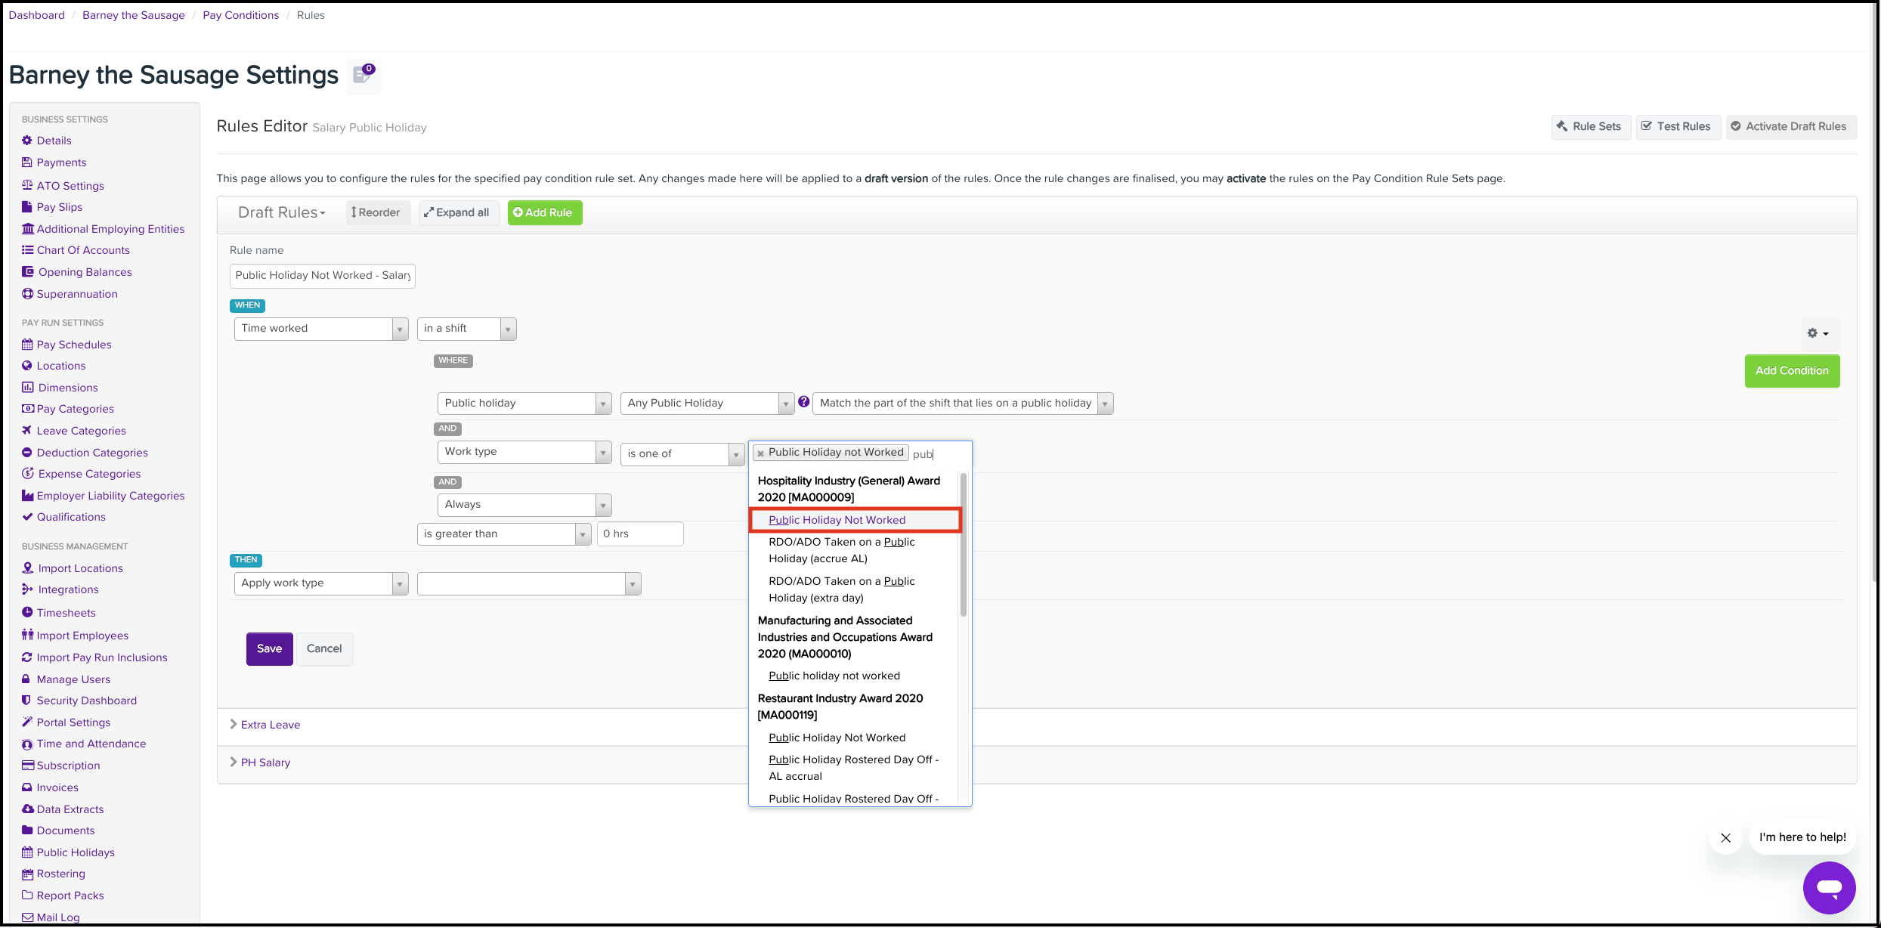This screenshot has width=1881, height=928.
Task: Click the purple help question mark icon
Action: click(x=803, y=402)
